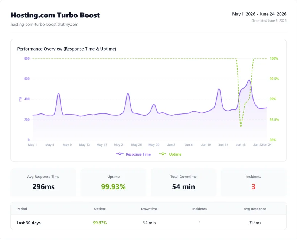Click the Jun 14 x-axis label
The image size is (297, 240).
[x=223, y=145]
